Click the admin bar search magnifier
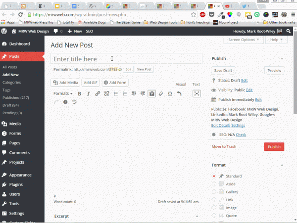 (x=288, y=31)
